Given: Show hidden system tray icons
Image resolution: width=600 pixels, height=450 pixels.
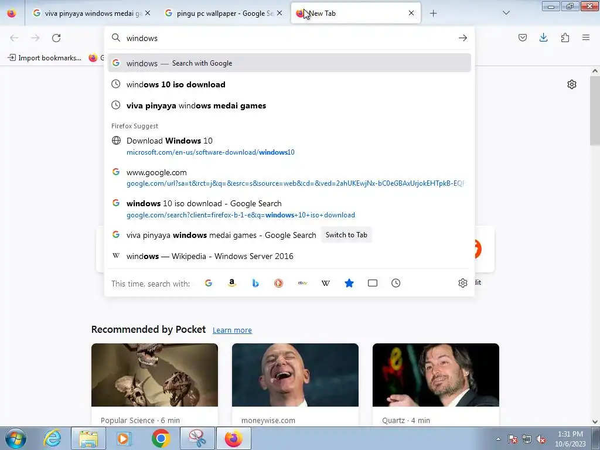Looking at the screenshot, I should click(x=498, y=439).
